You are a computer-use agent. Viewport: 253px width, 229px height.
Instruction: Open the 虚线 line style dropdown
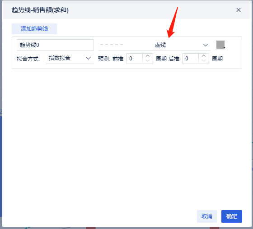(154, 45)
